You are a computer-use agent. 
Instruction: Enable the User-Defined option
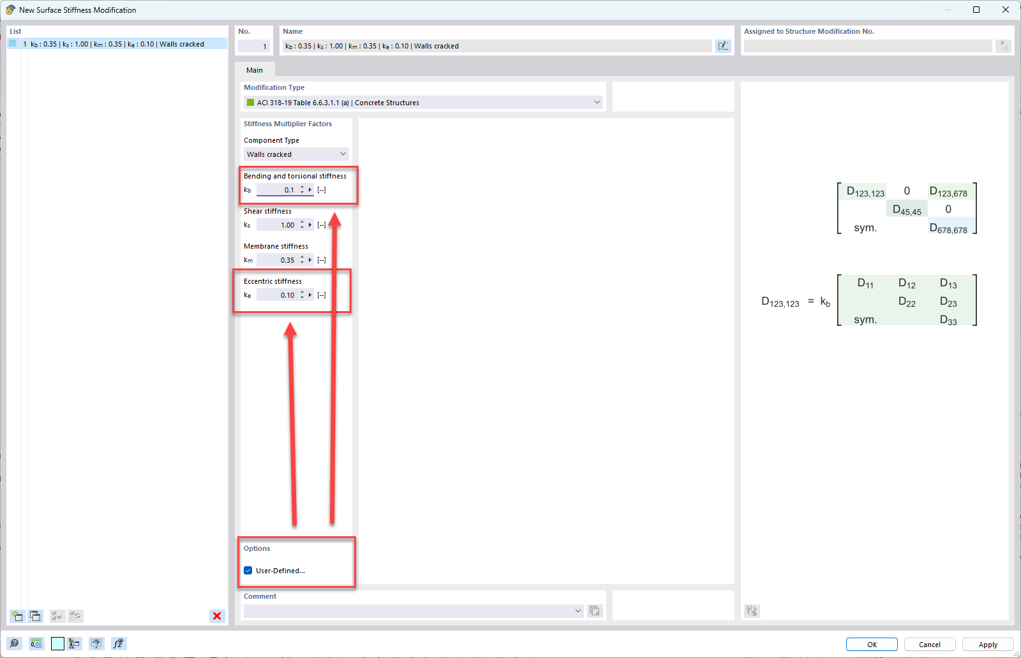(x=248, y=570)
